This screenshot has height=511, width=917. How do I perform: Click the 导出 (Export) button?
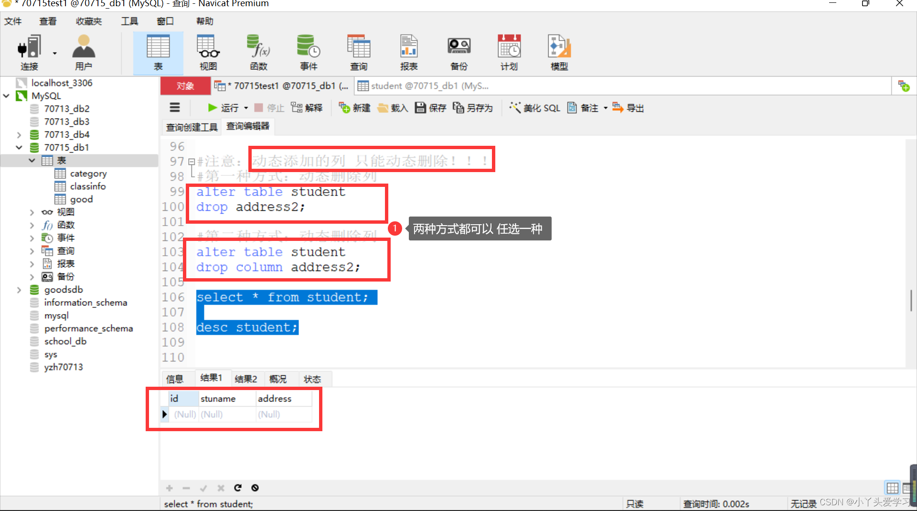coord(628,108)
